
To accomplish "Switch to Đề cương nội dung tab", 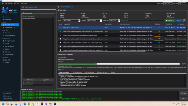I will coord(102,72).
